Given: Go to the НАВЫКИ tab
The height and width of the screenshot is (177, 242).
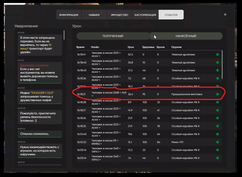Looking at the screenshot, I should click(x=94, y=15).
